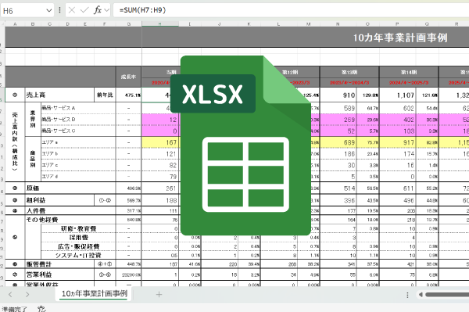Select yellow cell 689 in 第13期
Image resolution: width=469 pixels, height=312 pixels.
click(338, 142)
